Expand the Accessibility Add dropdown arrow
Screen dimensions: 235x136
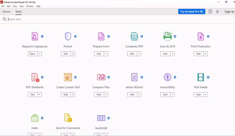tap(172, 95)
